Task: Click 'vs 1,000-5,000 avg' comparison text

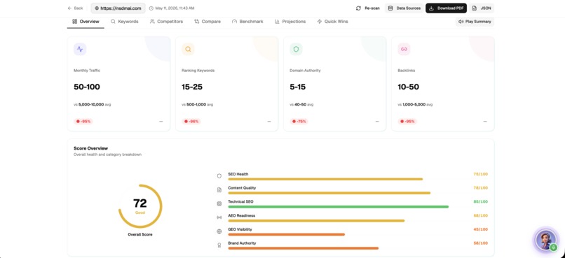Action: (x=415, y=105)
